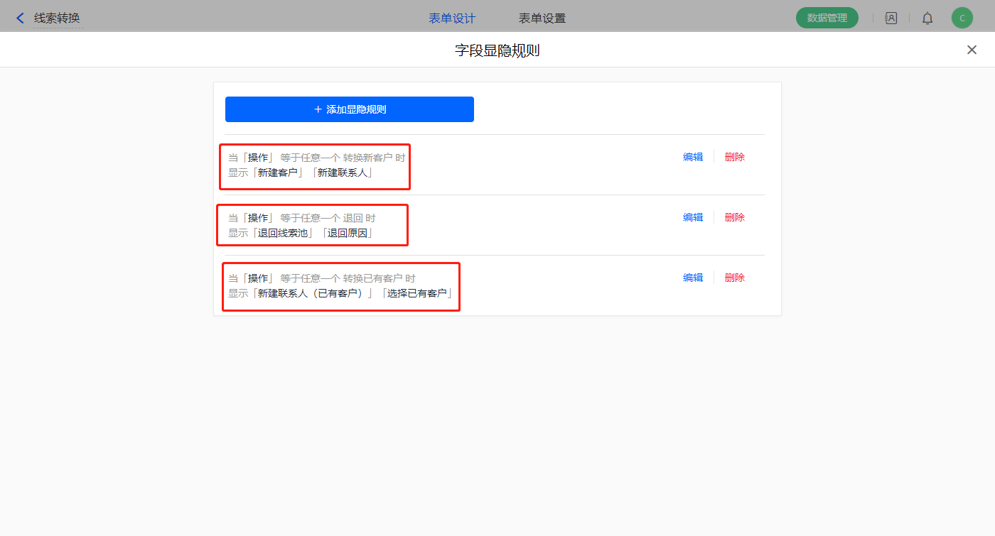This screenshot has height=536, width=995.
Task: Close the 字段显隐规则 dialog
Action: click(972, 50)
